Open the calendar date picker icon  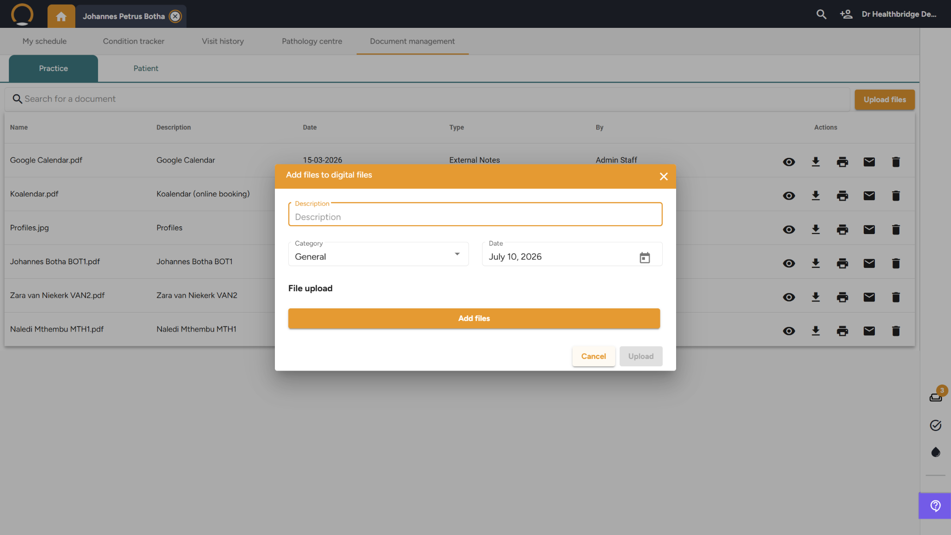point(645,258)
